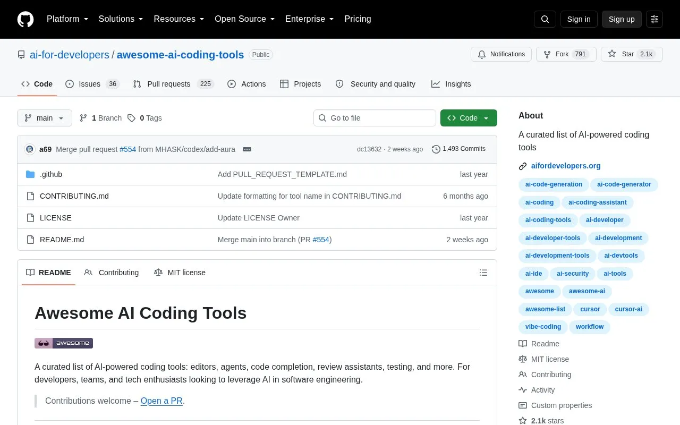Viewport: 680px width, 425px height.
Task: Expand the Resources menu
Action: 179,19
